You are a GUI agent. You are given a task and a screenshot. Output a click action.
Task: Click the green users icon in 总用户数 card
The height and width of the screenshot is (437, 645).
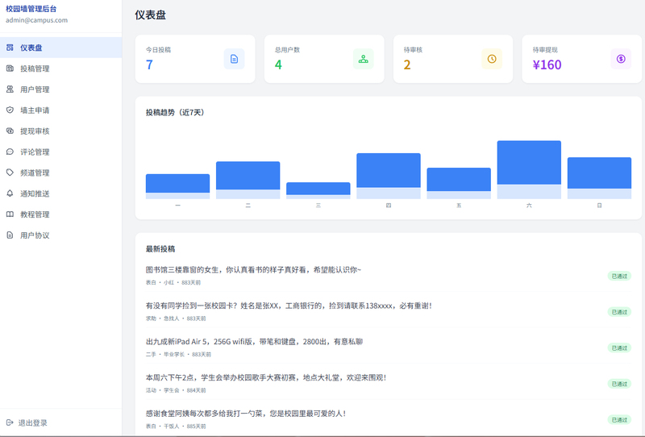pyautogui.click(x=364, y=59)
